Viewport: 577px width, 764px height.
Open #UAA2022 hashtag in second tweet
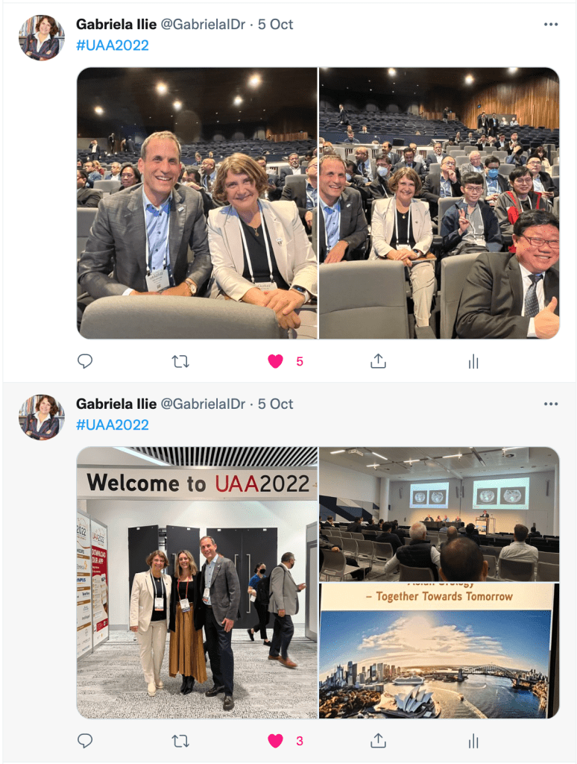pos(113,425)
